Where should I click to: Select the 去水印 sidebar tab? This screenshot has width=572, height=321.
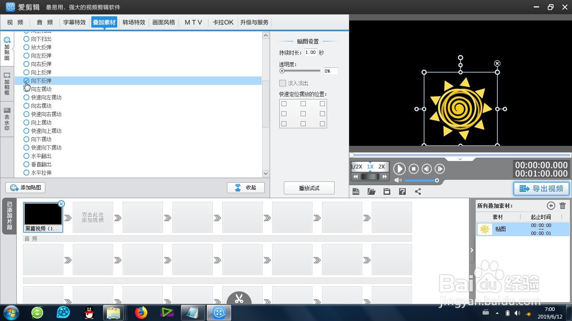7,119
